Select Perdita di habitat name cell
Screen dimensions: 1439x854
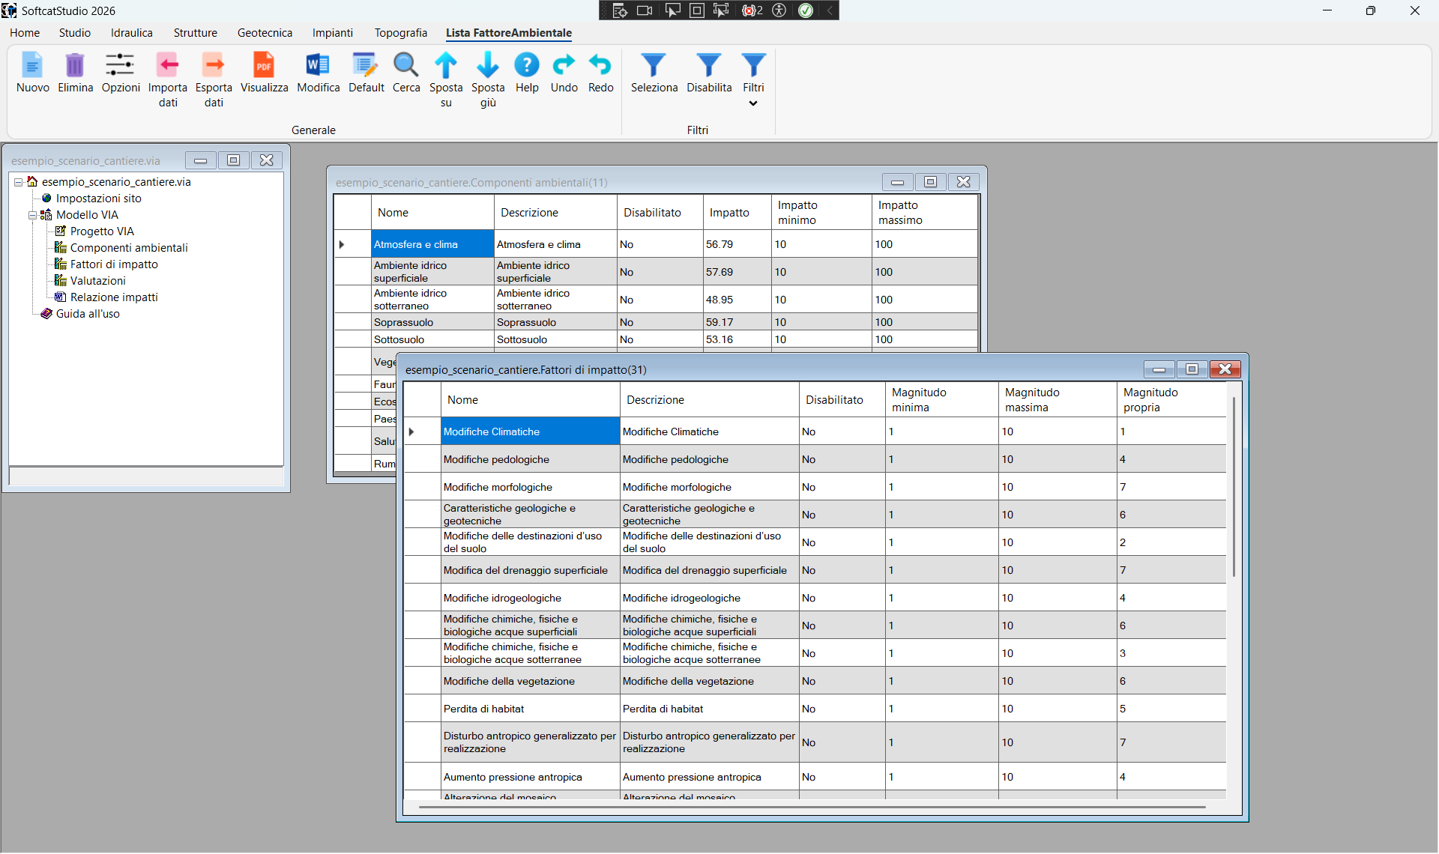pyautogui.click(x=530, y=709)
